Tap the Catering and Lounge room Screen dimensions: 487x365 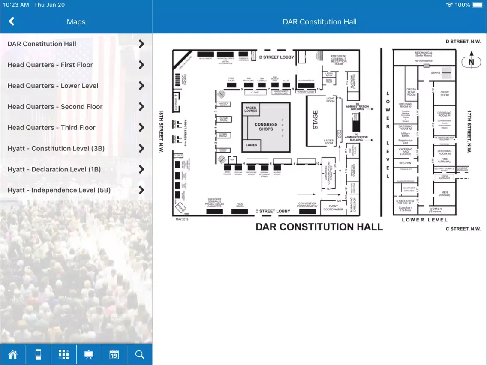[406, 152]
